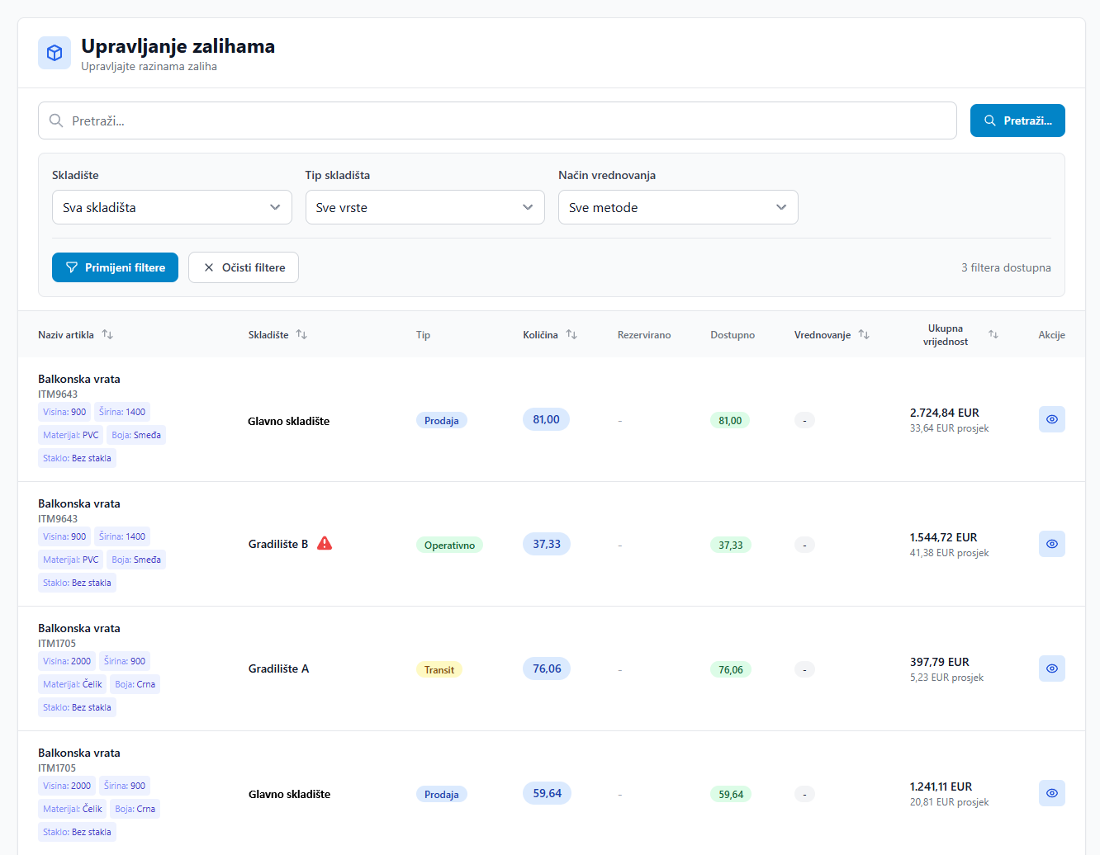Click the inventory box icon in header
Image resolution: width=1100 pixels, height=855 pixels.
(x=55, y=53)
